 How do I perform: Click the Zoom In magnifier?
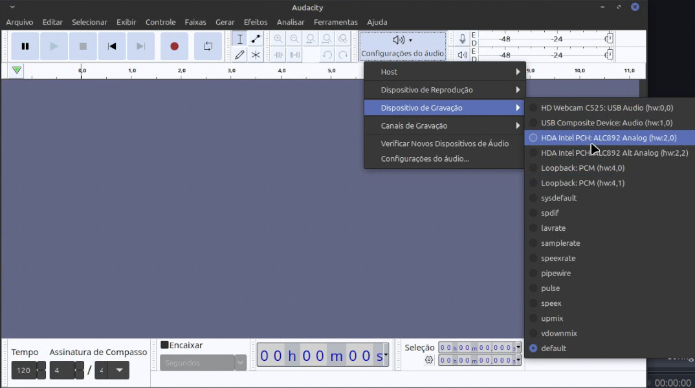coord(278,39)
